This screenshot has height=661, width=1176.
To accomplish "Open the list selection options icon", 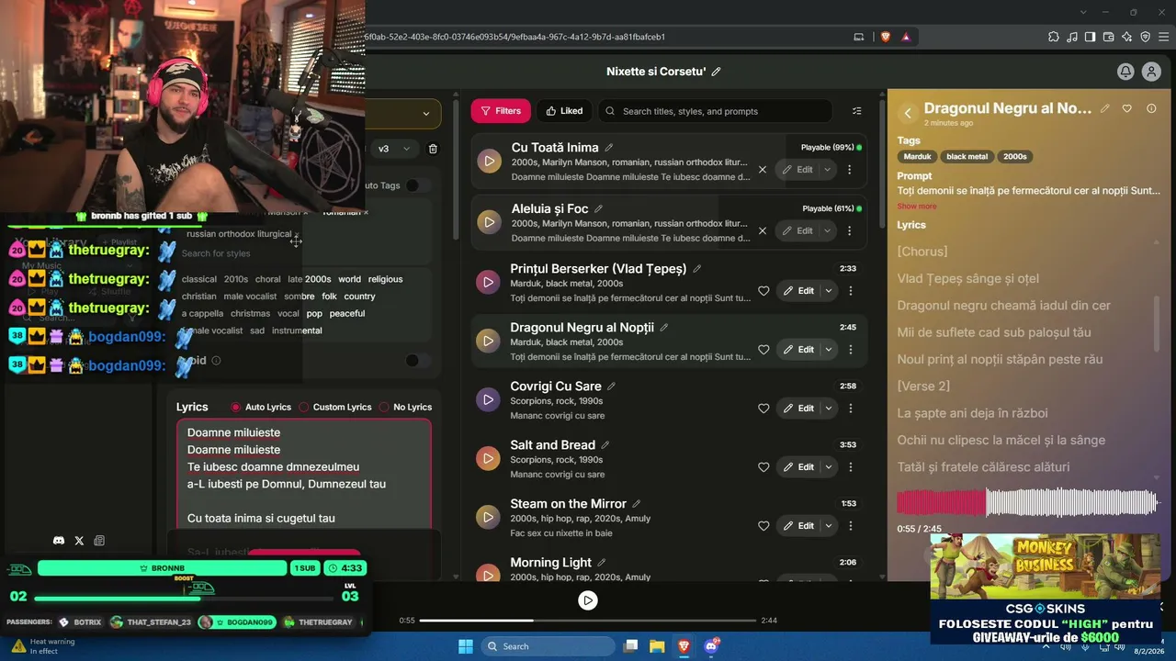I will (857, 111).
